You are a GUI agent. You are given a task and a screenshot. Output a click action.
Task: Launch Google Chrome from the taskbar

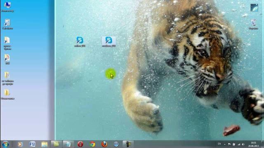coord(92,144)
